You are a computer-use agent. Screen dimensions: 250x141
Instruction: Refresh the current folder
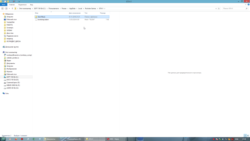(219, 8)
